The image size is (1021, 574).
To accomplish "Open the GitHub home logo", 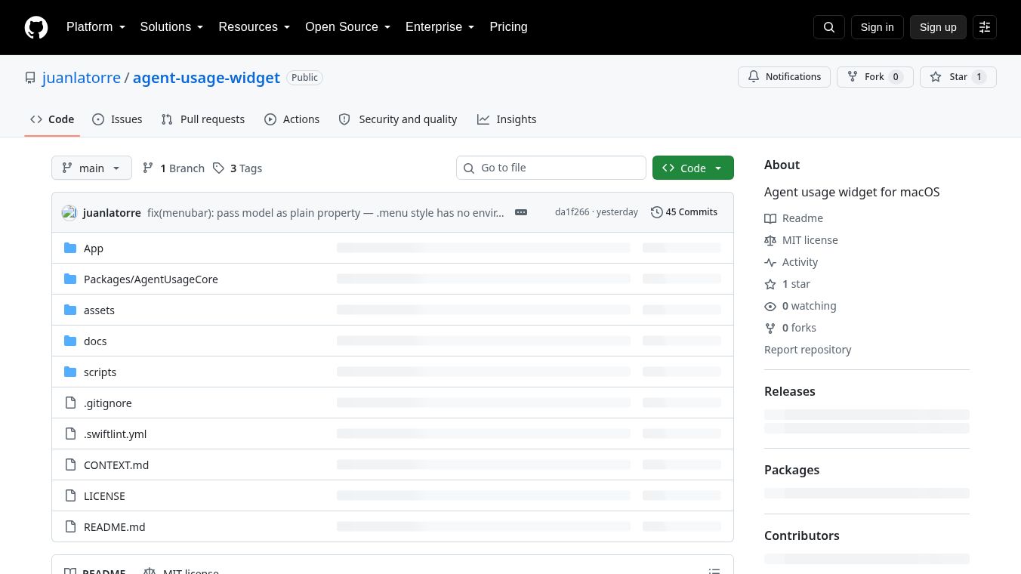I will pyautogui.click(x=36, y=27).
